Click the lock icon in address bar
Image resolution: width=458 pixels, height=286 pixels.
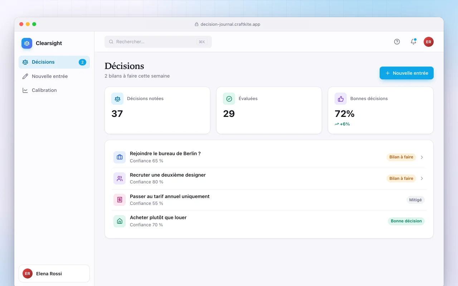tap(196, 24)
